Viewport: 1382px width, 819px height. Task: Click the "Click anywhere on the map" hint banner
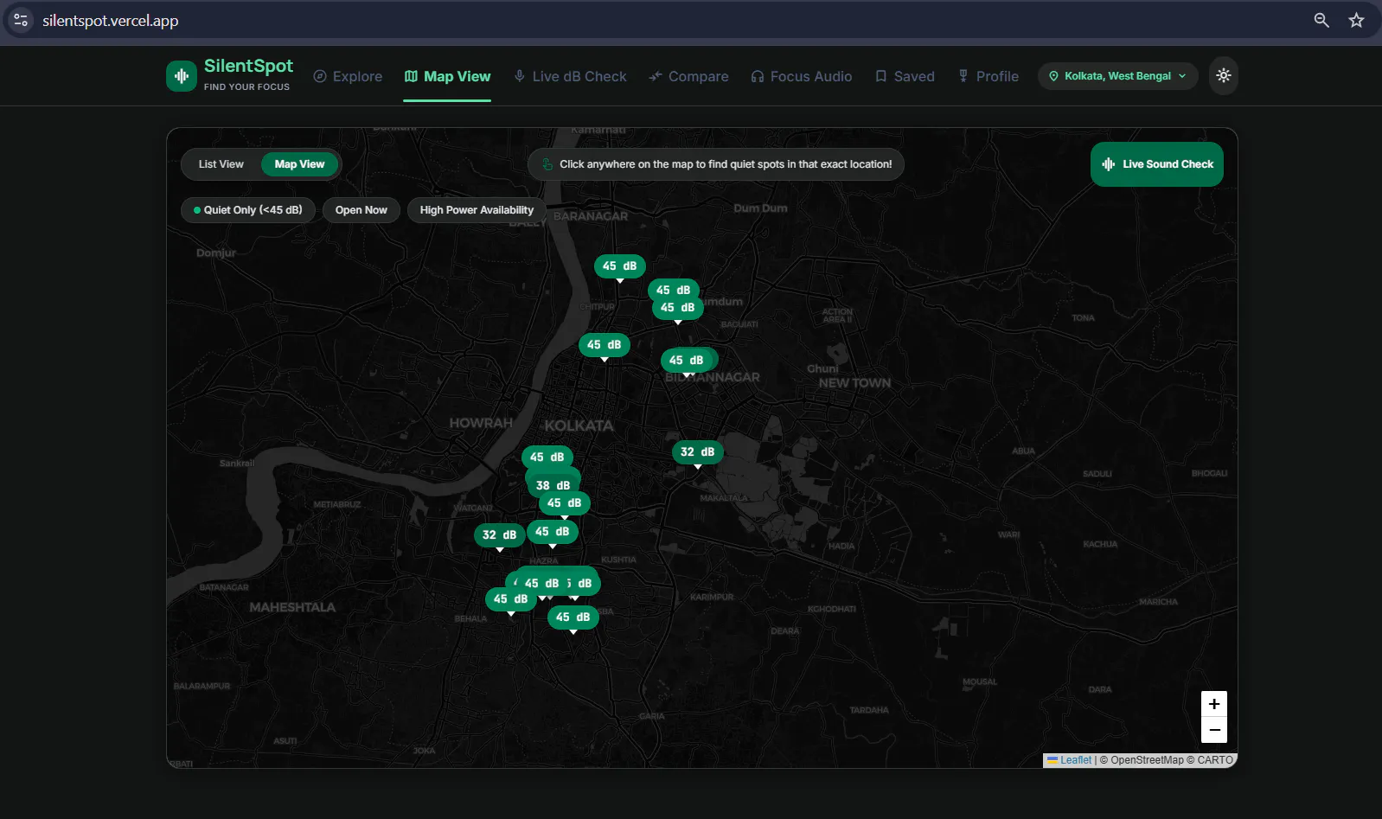(x=716, y=164)
